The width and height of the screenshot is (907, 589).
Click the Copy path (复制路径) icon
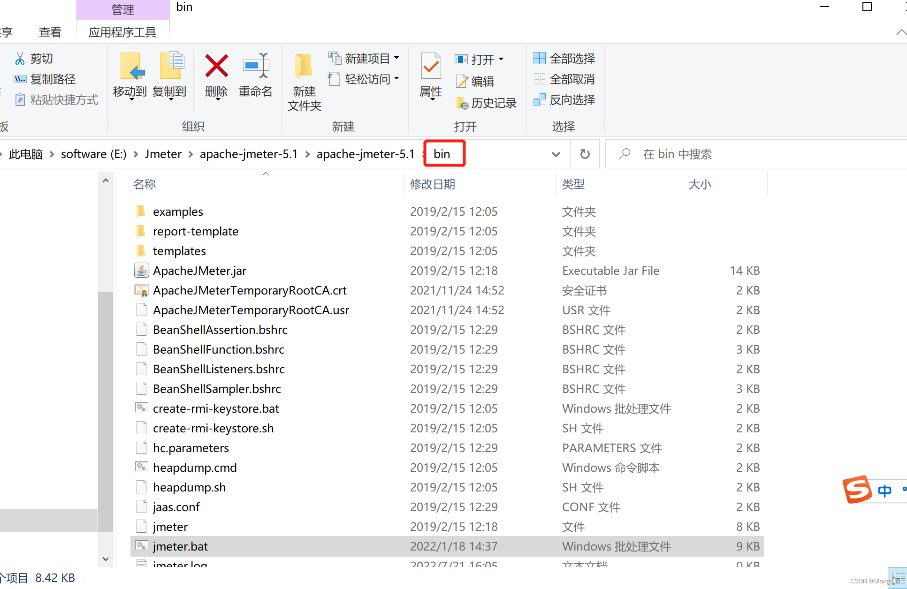point(20,79)
